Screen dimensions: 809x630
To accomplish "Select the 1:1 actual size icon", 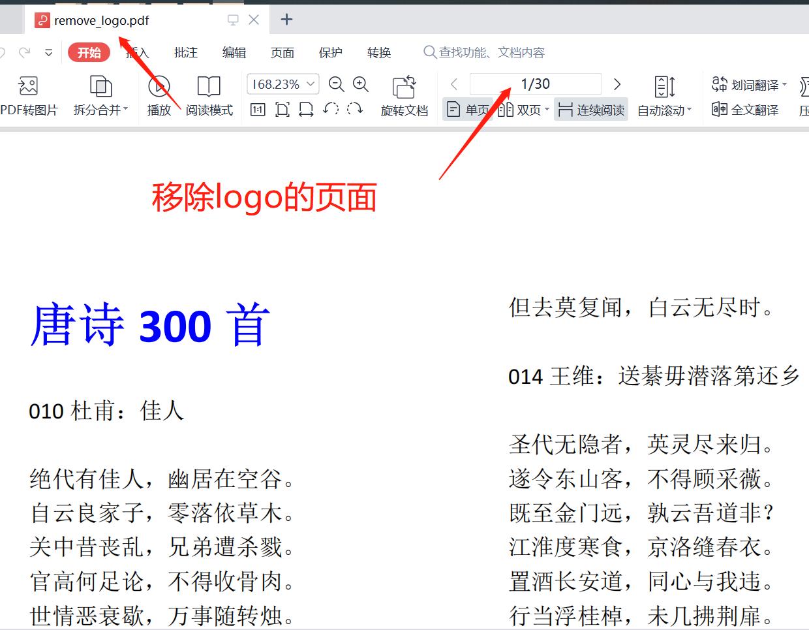I will 257,110.
